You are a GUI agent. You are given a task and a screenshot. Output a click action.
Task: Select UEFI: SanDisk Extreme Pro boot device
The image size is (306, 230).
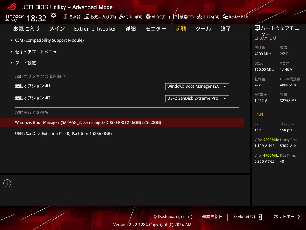point(63,134)
